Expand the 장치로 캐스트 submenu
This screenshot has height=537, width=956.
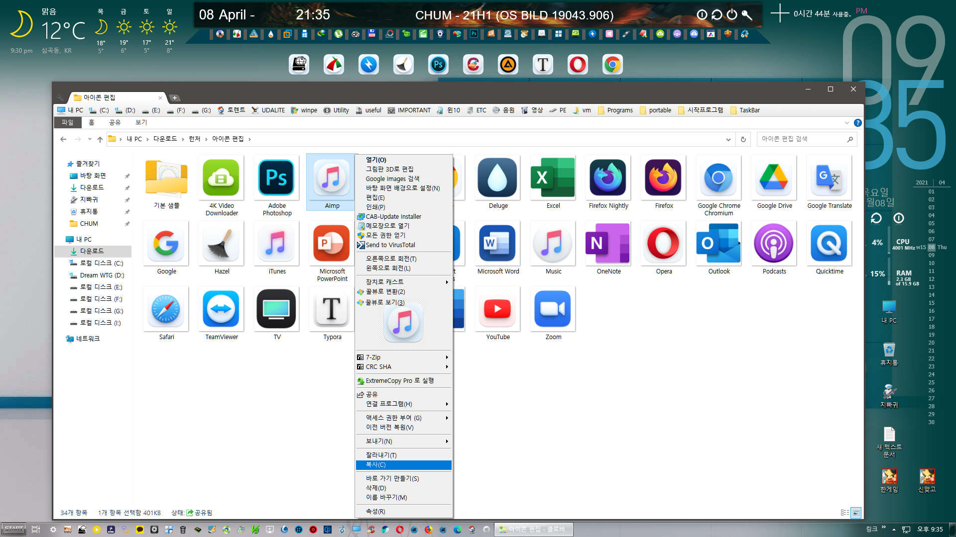404,282
